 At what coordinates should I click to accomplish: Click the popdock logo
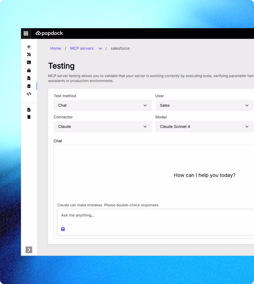click(49, 33)
